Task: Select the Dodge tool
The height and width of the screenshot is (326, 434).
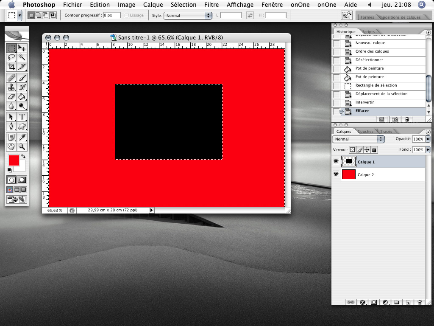Action: click(x=22, y=106)
